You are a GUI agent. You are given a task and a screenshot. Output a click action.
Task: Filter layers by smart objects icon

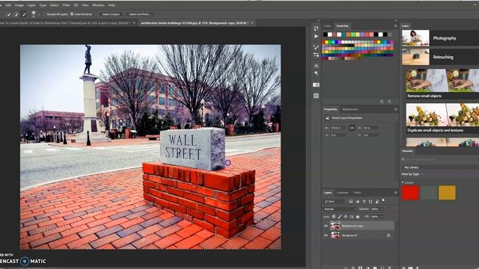[377, 201]
